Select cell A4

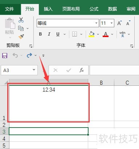point(49,138)
